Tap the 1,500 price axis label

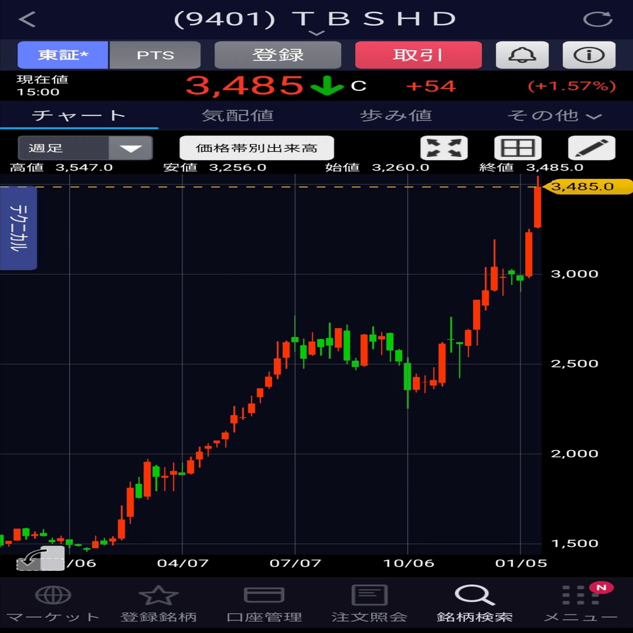(x=574, y=543)
